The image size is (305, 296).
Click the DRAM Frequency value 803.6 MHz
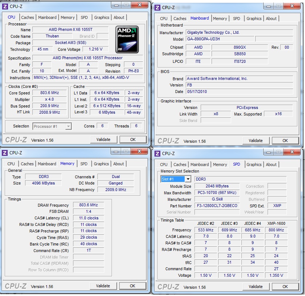click(x=88, y=205)
